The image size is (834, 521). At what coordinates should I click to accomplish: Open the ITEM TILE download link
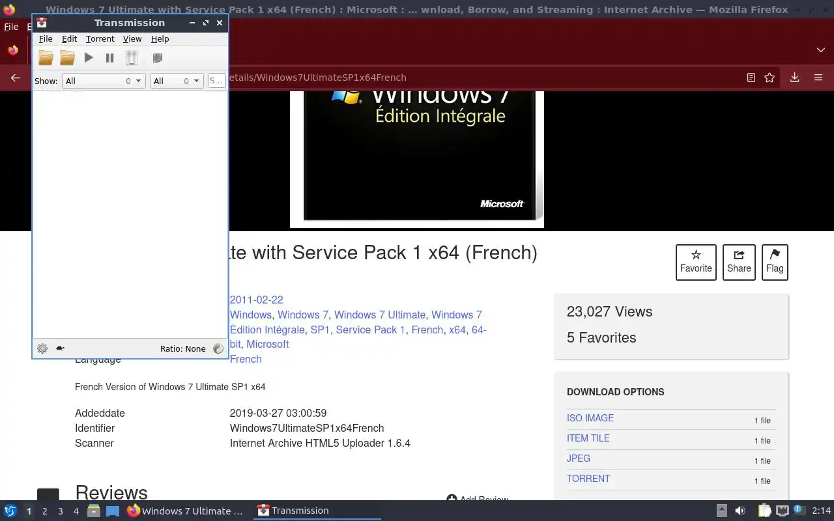pos(588,438)
